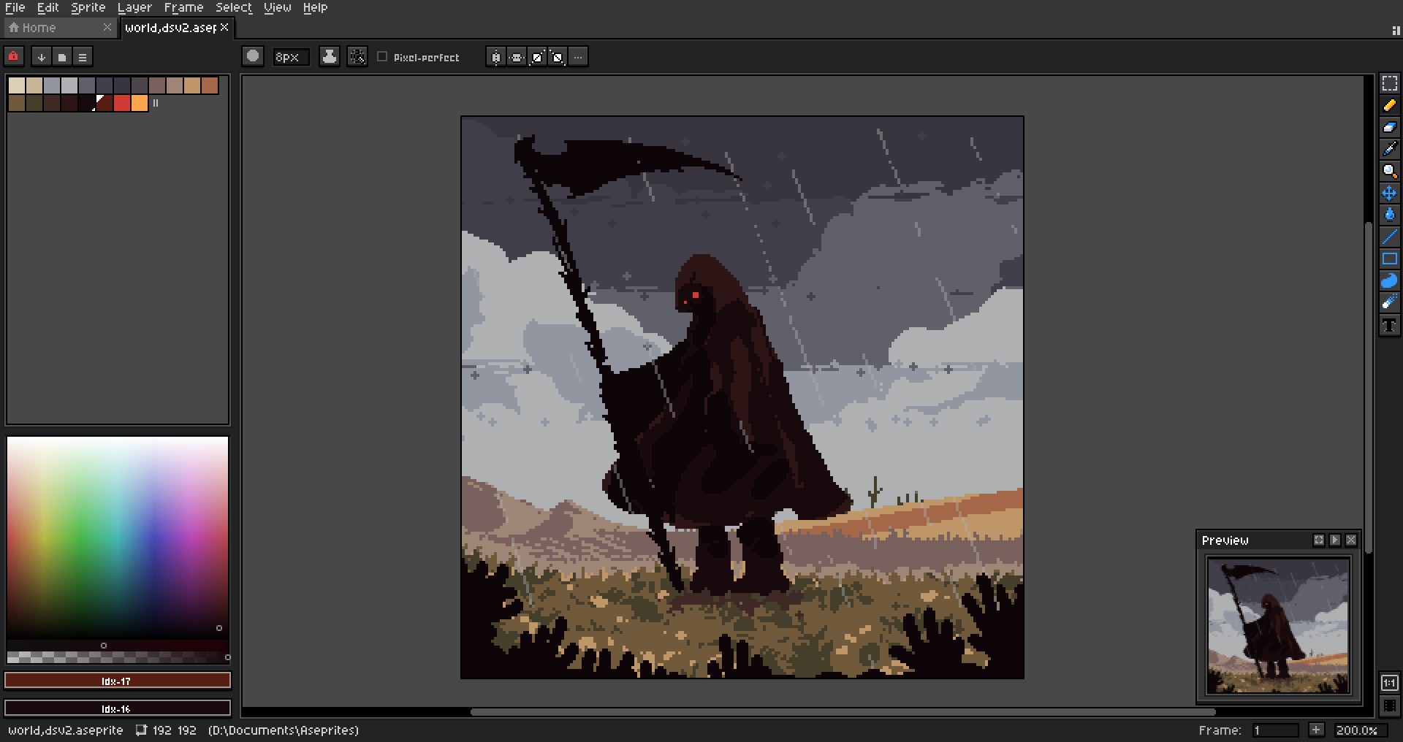
Task: Toggle vertical symmetry mode
Action: pyautogui.click(x=496, y=57)
